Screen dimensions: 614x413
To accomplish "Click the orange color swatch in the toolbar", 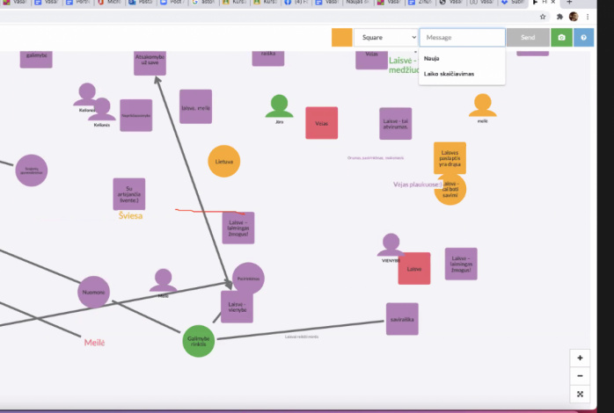I will 341,38.
